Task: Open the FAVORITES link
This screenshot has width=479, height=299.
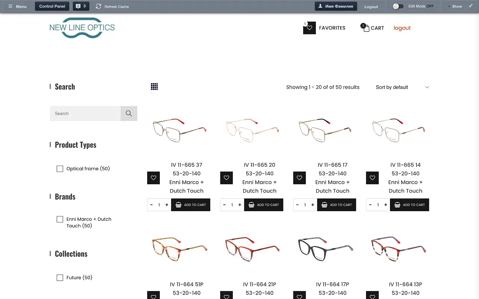Action: click(x=332, y=28)
